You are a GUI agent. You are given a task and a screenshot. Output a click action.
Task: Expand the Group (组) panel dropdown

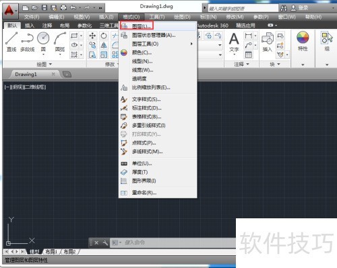click(x=327, y=64)
